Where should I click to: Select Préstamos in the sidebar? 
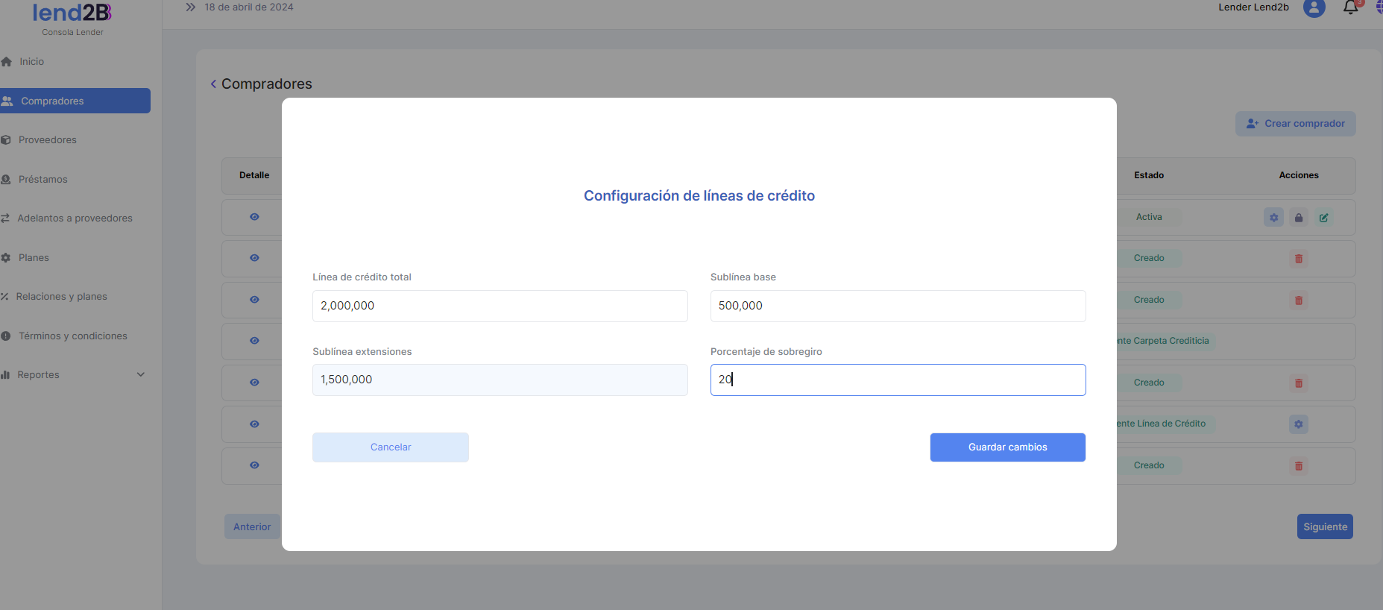click(x=42, y=180)
